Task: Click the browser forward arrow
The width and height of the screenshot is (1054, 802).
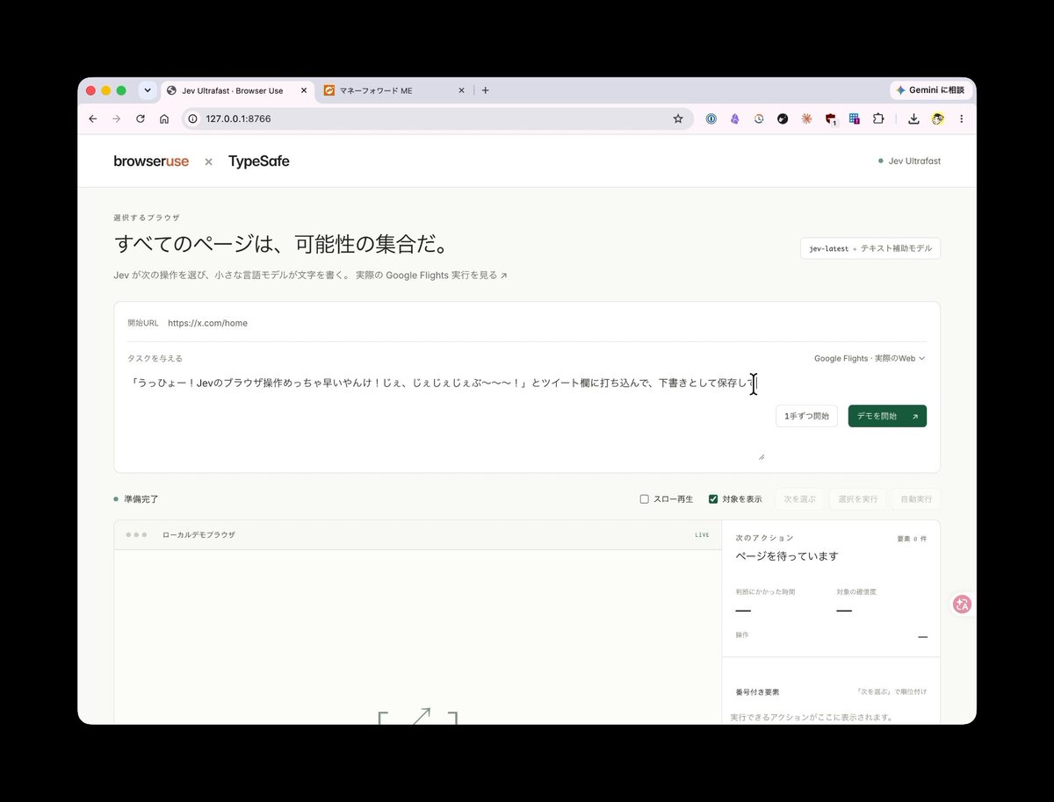Action: (116, 118)
